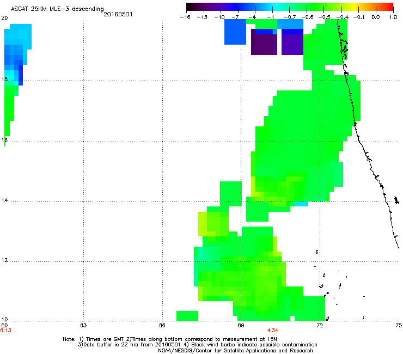403x354 pixels.
Task: Click the note line starting '3)Data buffer is 22 hrs'
Action: 197,345
